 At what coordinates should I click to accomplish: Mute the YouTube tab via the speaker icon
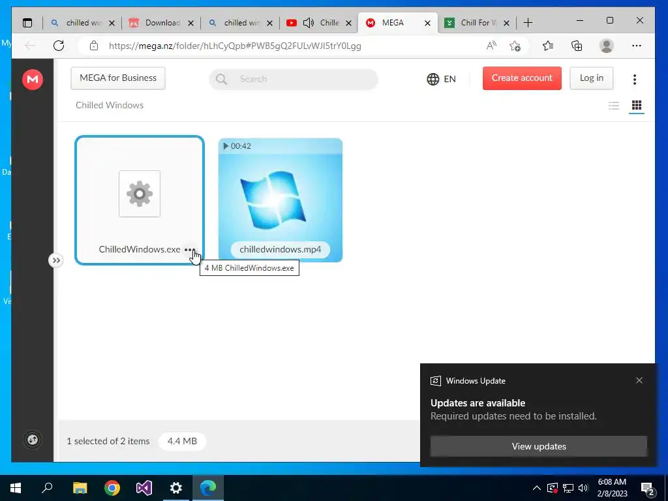click(309, 23)
